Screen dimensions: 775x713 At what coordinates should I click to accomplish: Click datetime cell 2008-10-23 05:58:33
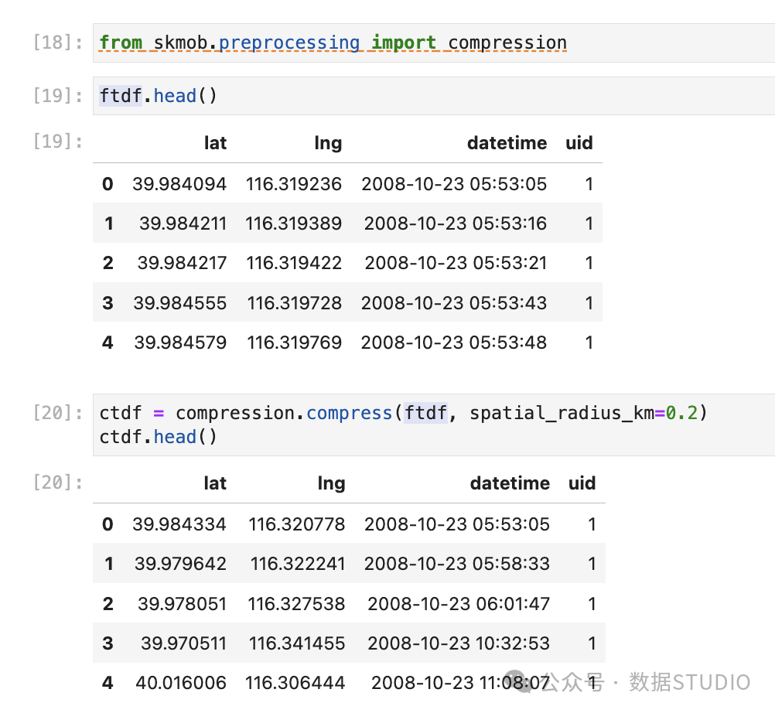tap(457, 564)
